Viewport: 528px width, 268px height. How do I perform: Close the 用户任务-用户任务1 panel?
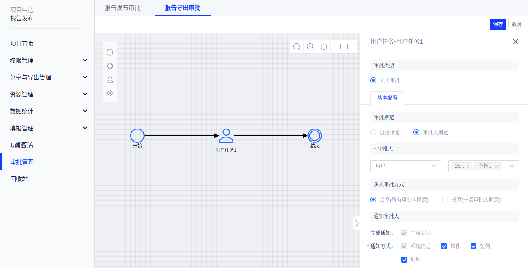(515, 41)
